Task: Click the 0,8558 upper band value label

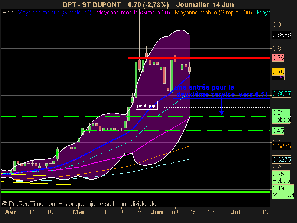Action: point(281,35)
